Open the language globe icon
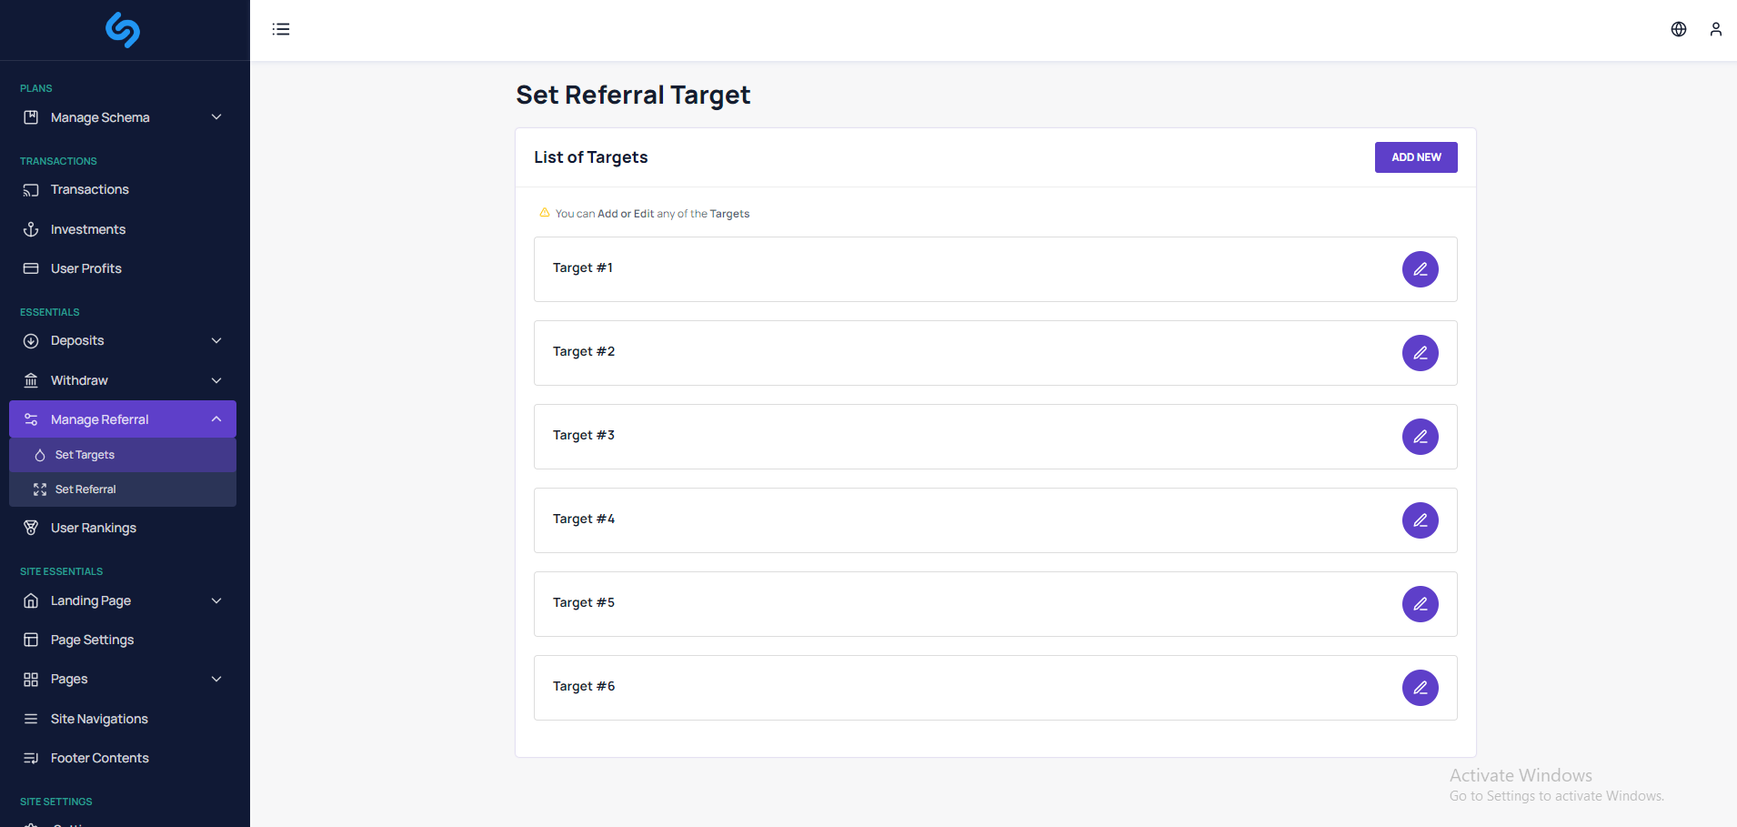 [x=1678, y=29]
